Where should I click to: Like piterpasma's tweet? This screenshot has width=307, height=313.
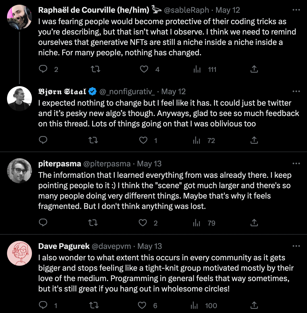tap(143, 223)
